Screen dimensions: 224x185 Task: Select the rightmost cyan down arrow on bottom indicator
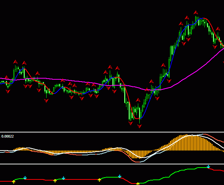point(208,167)
